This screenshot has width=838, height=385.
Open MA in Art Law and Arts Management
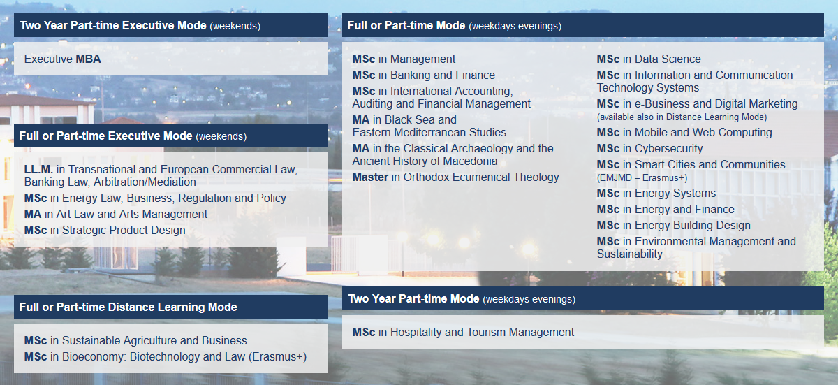coord(116,214)
